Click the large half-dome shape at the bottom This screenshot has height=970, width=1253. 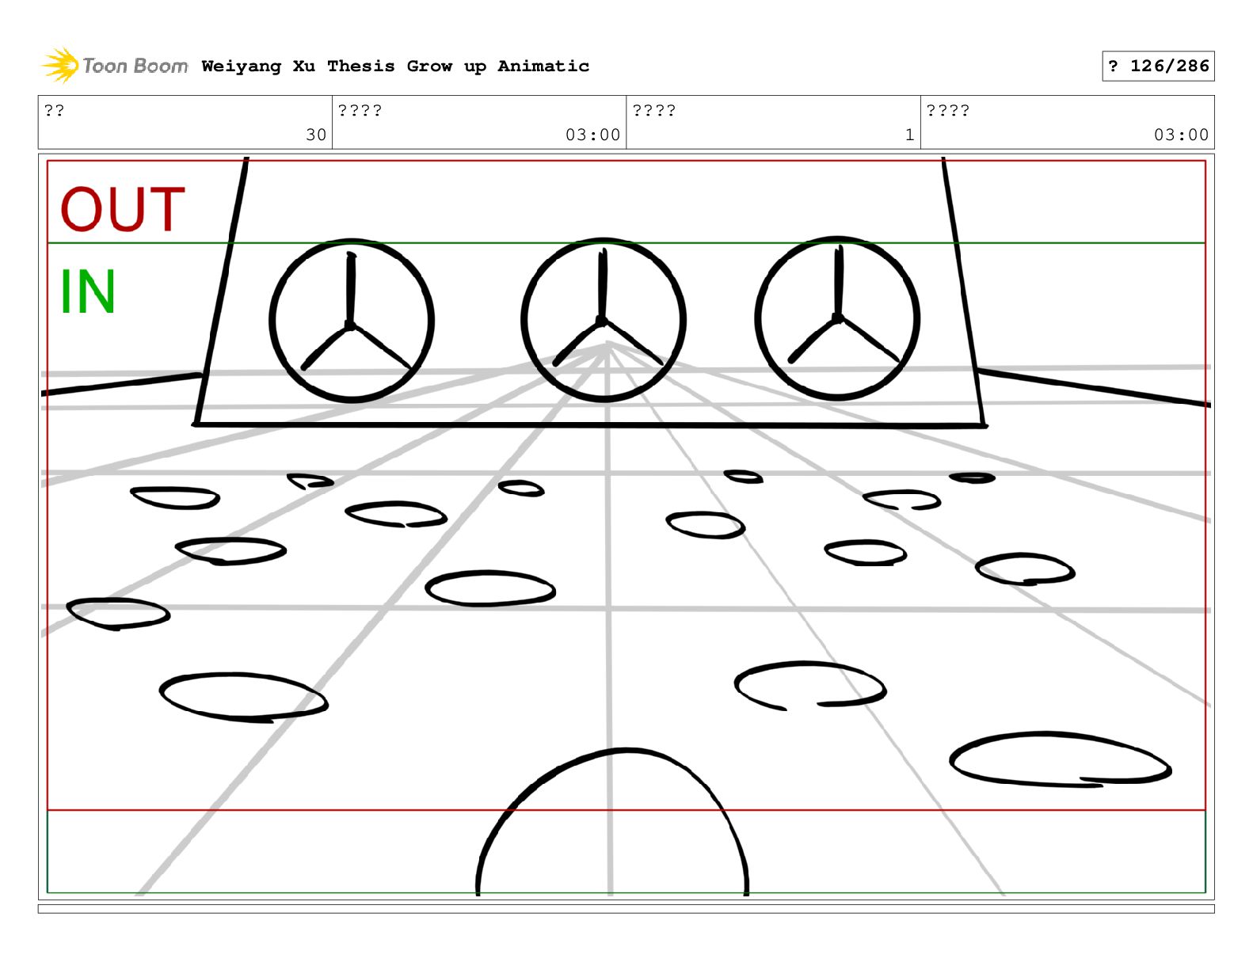[x=612, y=822]
